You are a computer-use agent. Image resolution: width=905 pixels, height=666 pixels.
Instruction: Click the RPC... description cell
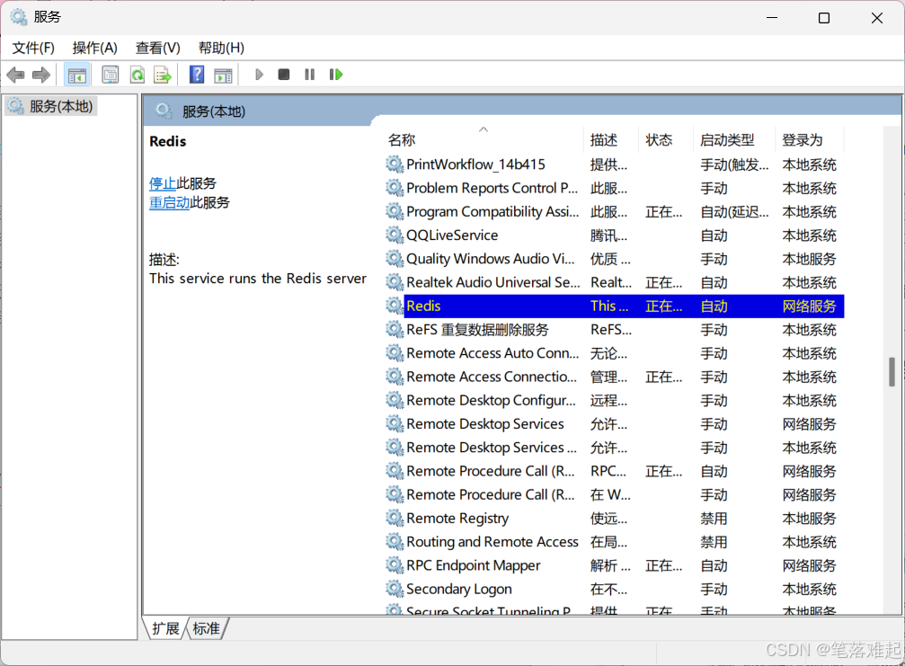(608, 471)
